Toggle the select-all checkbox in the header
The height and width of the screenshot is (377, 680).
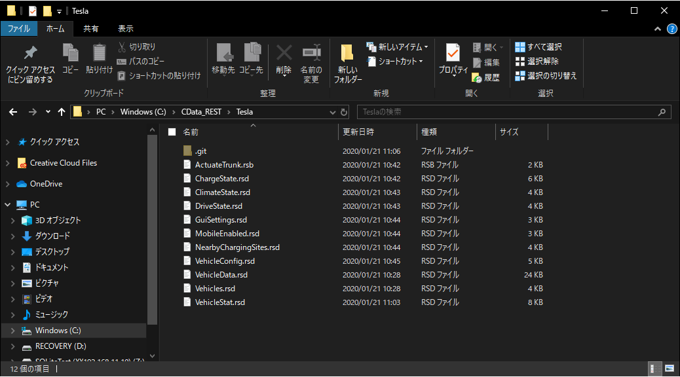[172, 132]
